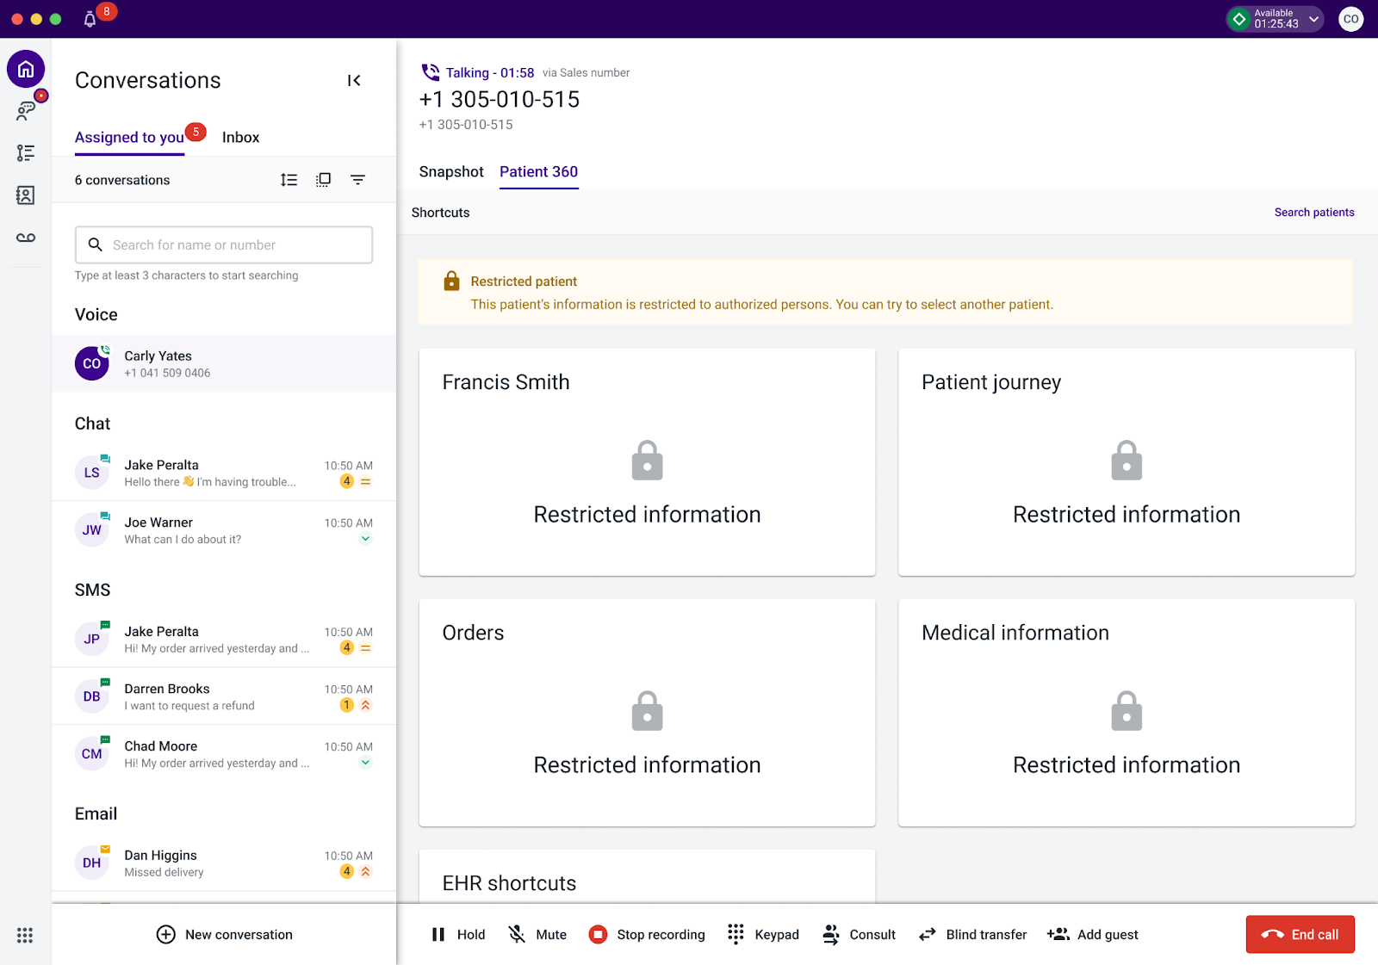The height and width of the screenshot is (965, 1378).
Task: Start a New conversation
Action: coord(223,934)
